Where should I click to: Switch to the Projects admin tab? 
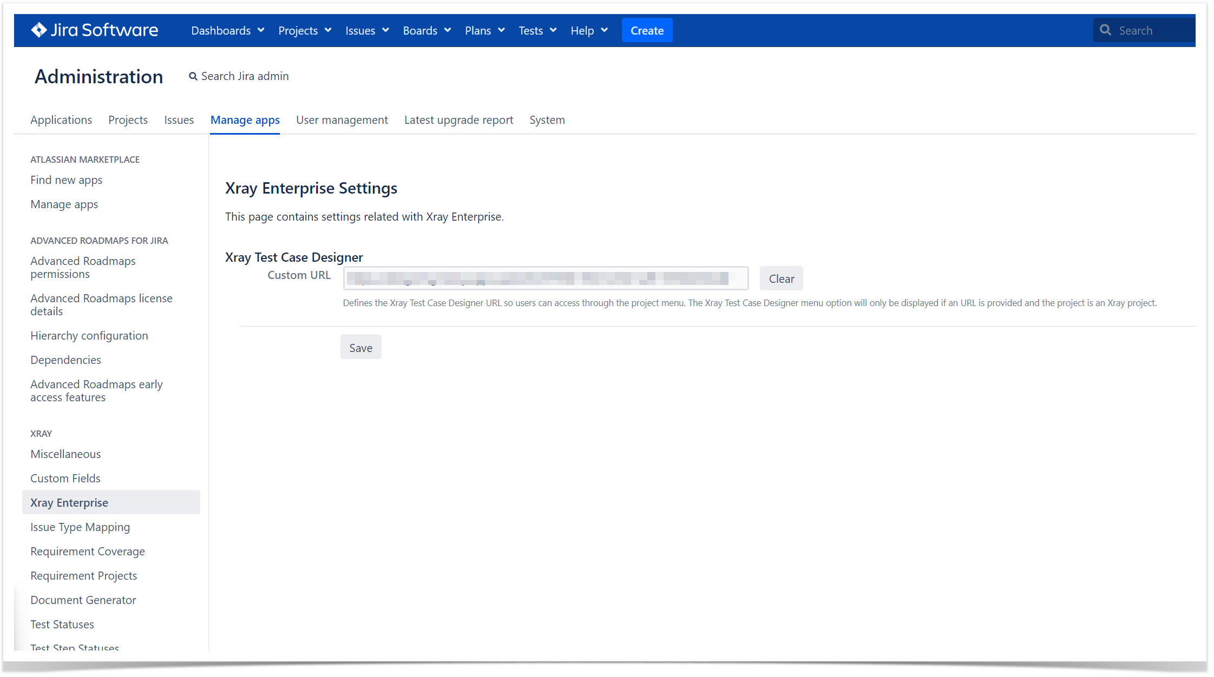click(128, 120)
